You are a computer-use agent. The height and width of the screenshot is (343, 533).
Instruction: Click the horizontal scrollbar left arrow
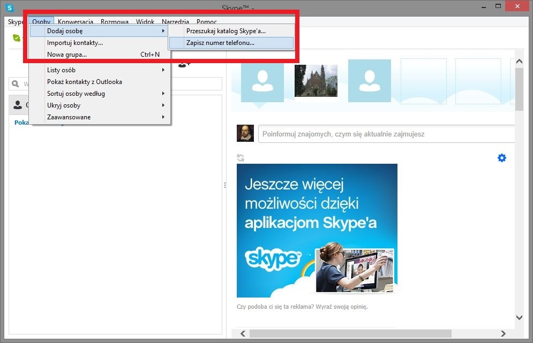click(x=243, y=333)
